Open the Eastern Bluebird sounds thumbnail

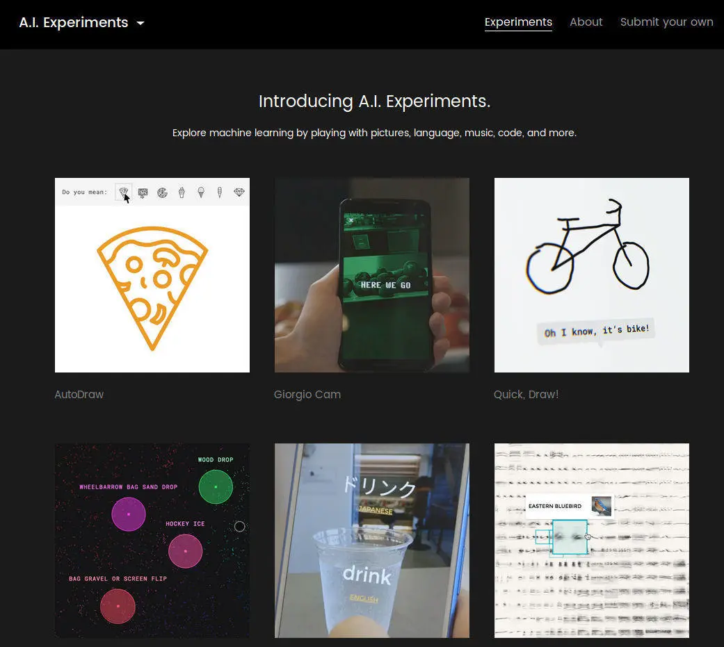[x=592, y=541]
